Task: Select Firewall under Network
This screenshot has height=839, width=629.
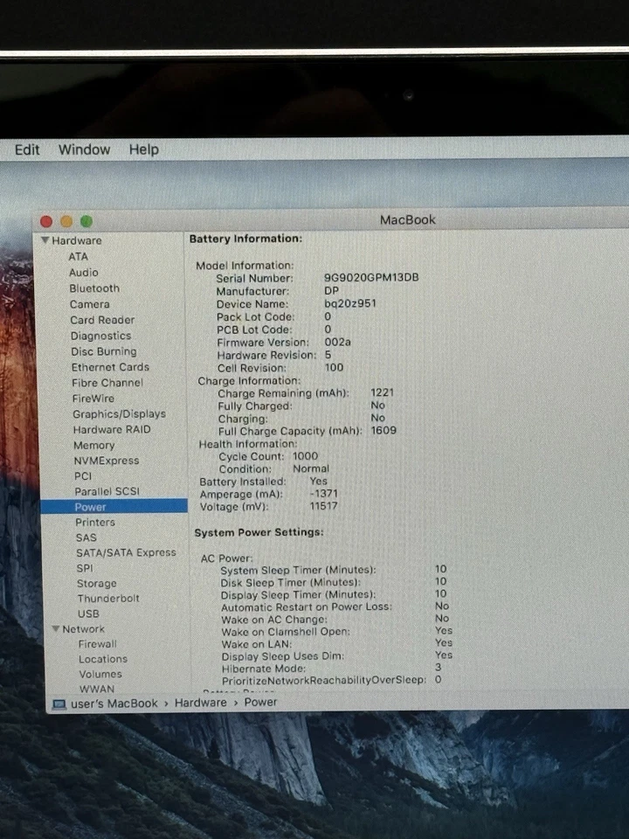Action: click(x=97, y=644)
